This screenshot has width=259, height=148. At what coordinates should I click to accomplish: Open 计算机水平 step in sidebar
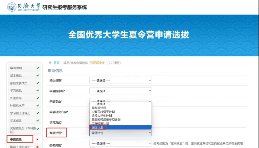pyautogui.click(x=17, y=106)
